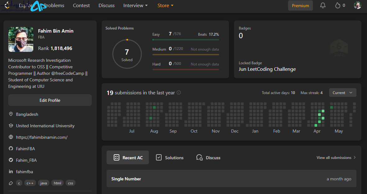Click the Recent AC list icon
This screenshot has width=367, height=194.
116,158
